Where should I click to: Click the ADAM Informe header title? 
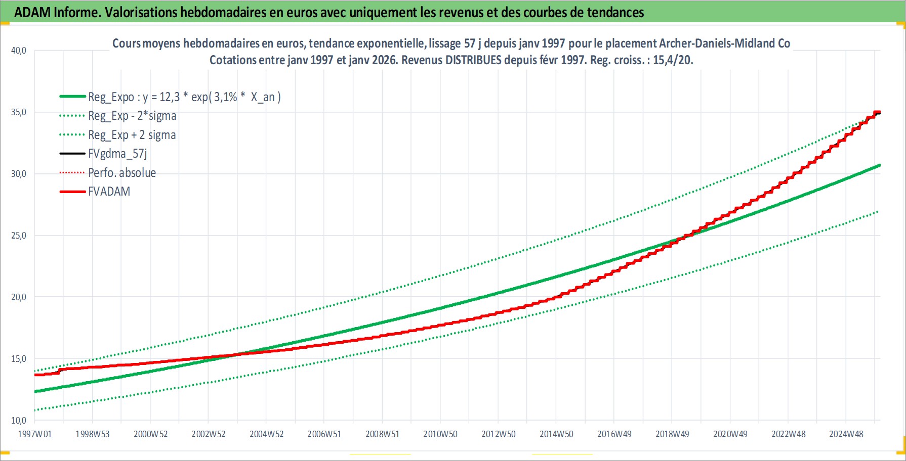[329, 12]
